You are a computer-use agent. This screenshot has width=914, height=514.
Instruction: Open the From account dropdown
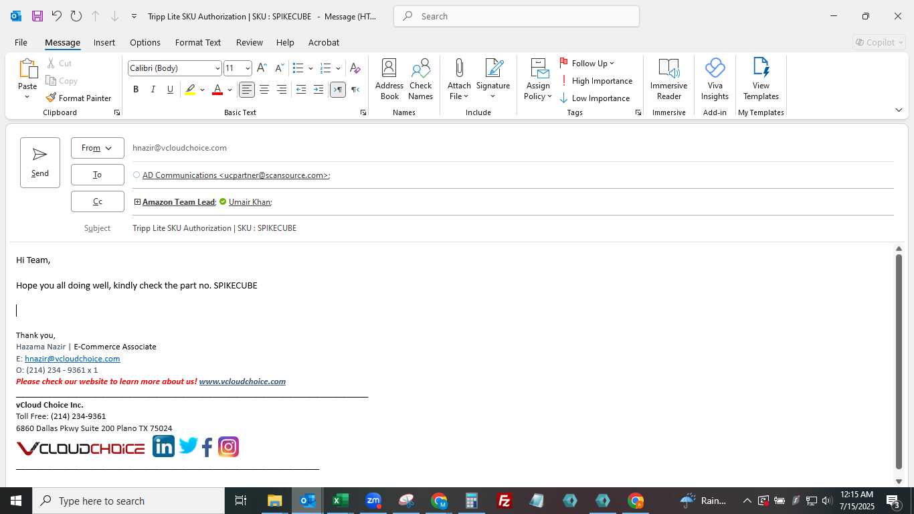(x=98, y=148)
